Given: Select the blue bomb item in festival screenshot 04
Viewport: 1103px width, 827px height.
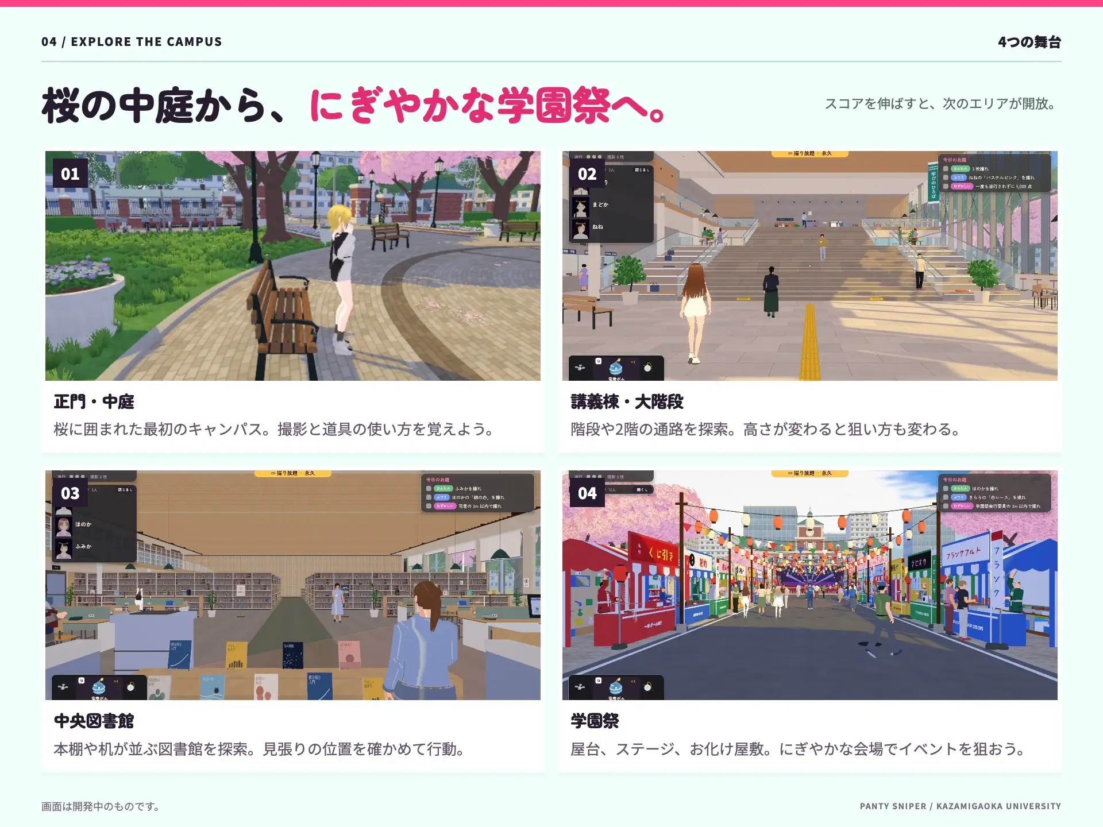Looking at the screenshot, I should point(616,687).
